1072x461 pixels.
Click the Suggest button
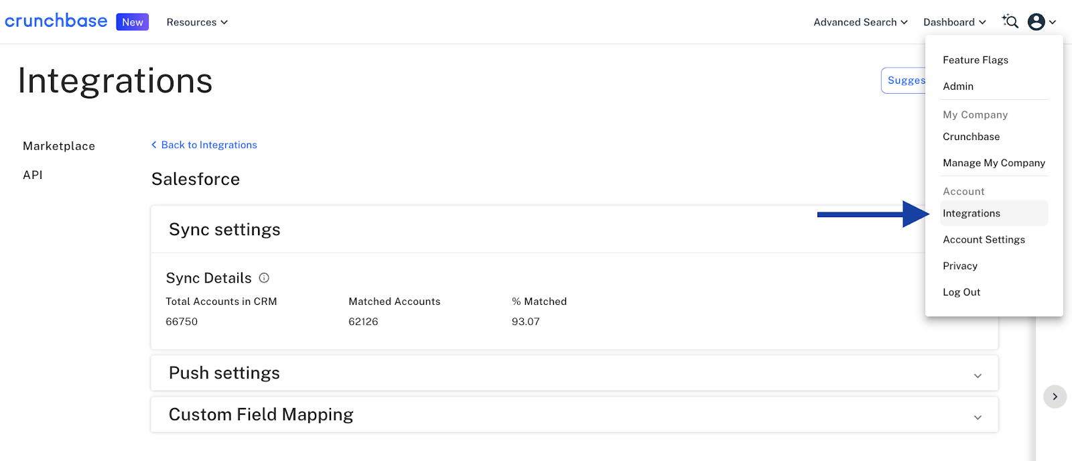click(904, 80)
